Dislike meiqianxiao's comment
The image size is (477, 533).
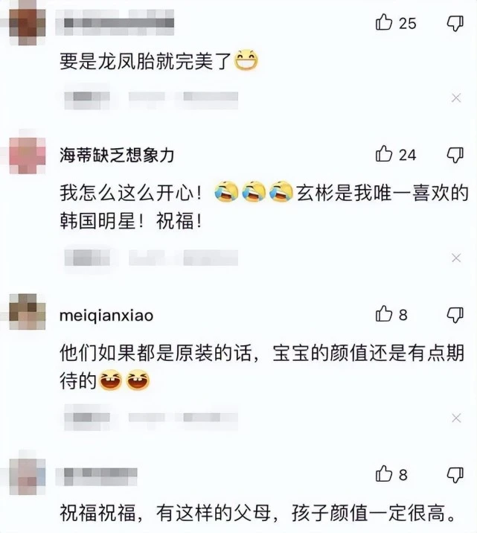455,315
